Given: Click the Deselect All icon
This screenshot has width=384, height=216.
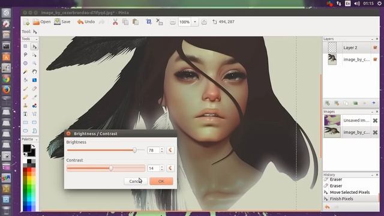Looking at the screenshot, I should pos(160,22).
